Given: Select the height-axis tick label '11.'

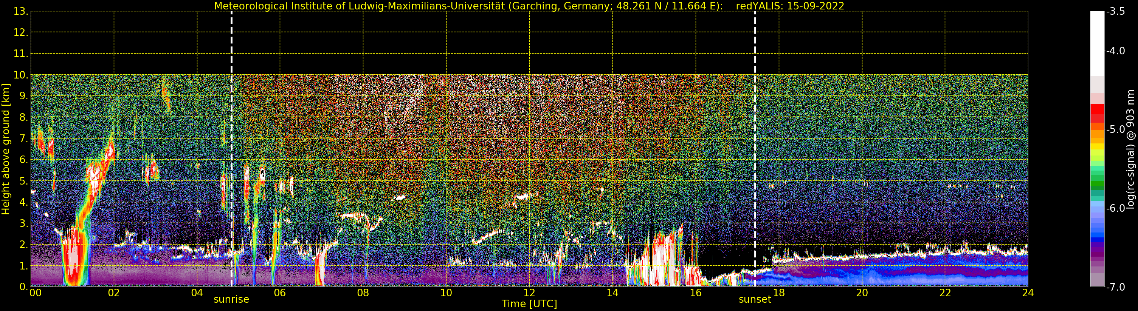Looking at the screenshot, I should point(21,54).
